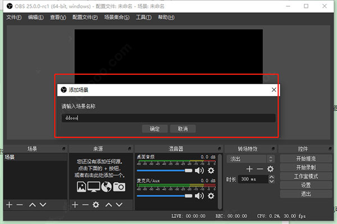Viewport: 337px width, 224px height.
Task: Decrease the 时长 duration with the down arrow
Action: coord(272,181)
